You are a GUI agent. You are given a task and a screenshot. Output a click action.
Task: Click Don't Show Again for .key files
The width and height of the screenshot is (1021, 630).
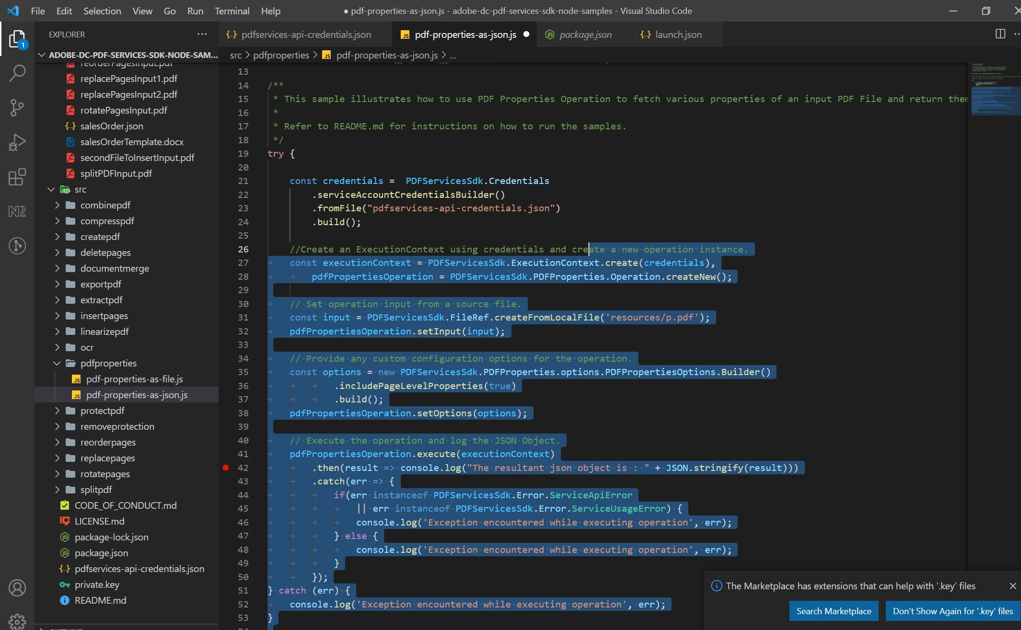[x=952, y=611]
